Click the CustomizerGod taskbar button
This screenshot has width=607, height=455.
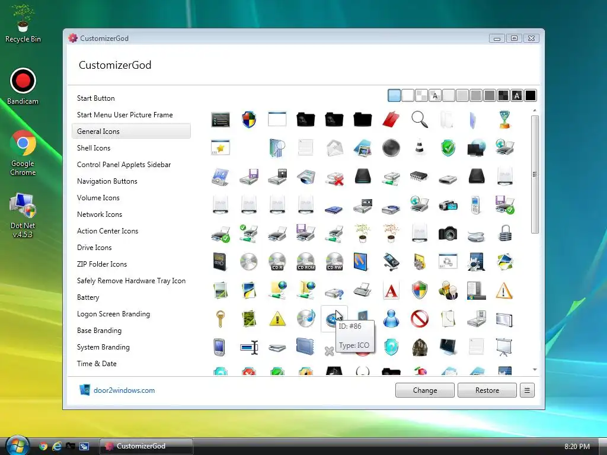click(x=146, y=446)
